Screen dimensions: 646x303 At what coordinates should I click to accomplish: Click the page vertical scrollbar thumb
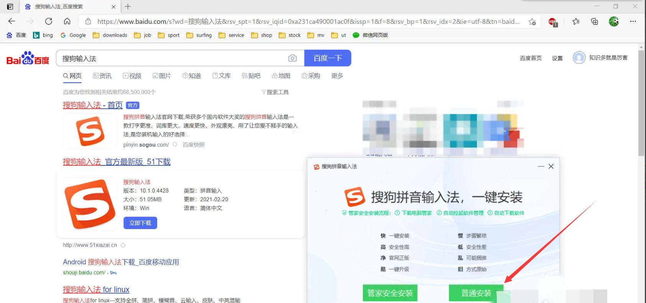pos(641,103)
